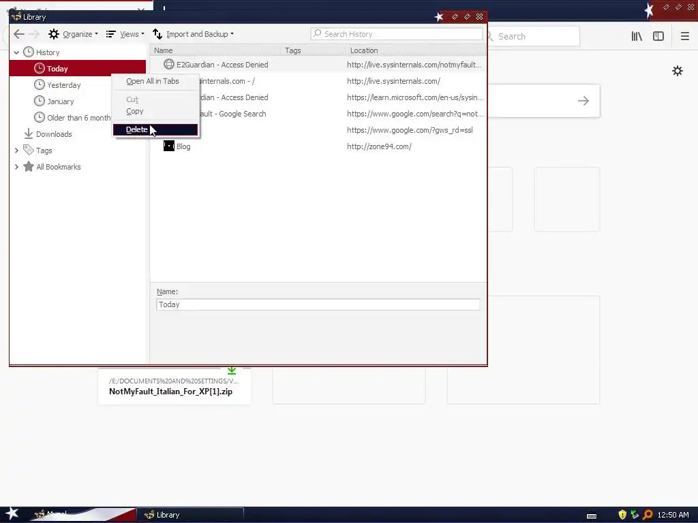Click the orange magnifier tray icon
Screen dimensions: 698x523
(648, 515)
